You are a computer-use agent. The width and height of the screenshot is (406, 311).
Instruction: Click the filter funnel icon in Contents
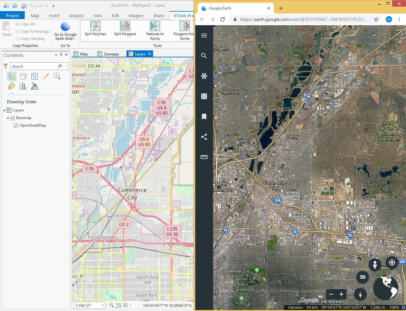[5, 66]
